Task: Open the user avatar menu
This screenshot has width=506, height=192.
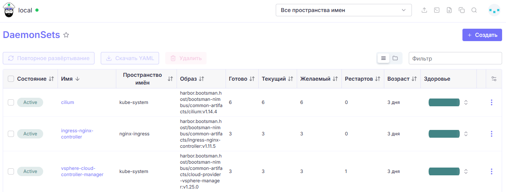Action: [x=494, y=10]
